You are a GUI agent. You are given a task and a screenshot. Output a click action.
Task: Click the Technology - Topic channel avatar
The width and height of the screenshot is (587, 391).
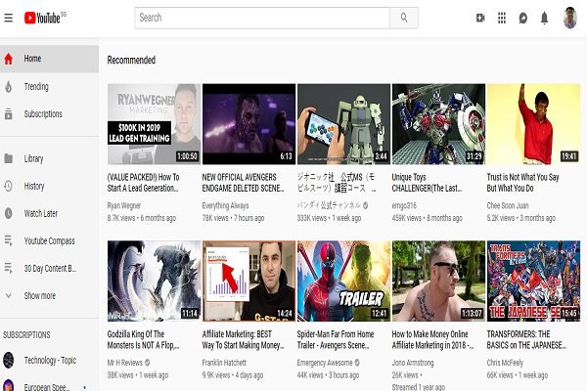coord(8,361)
